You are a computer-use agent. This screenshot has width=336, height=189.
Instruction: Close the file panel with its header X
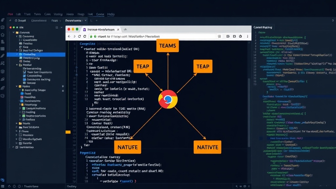click(61, 28)
